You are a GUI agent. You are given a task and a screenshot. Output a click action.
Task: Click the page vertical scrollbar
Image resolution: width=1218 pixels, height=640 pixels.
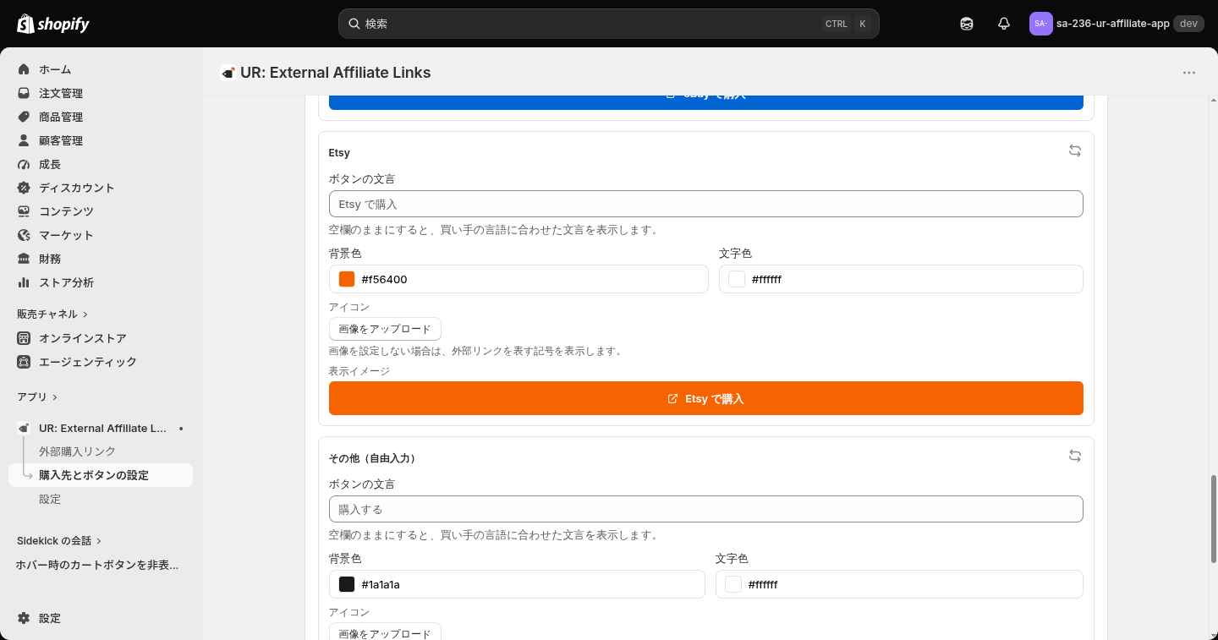coord(1215,519)
